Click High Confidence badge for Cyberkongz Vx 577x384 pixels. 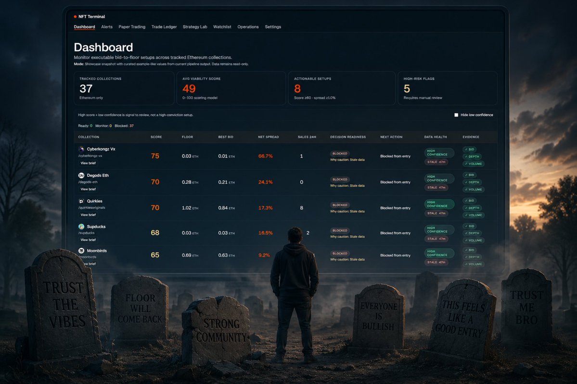[439, 153]
